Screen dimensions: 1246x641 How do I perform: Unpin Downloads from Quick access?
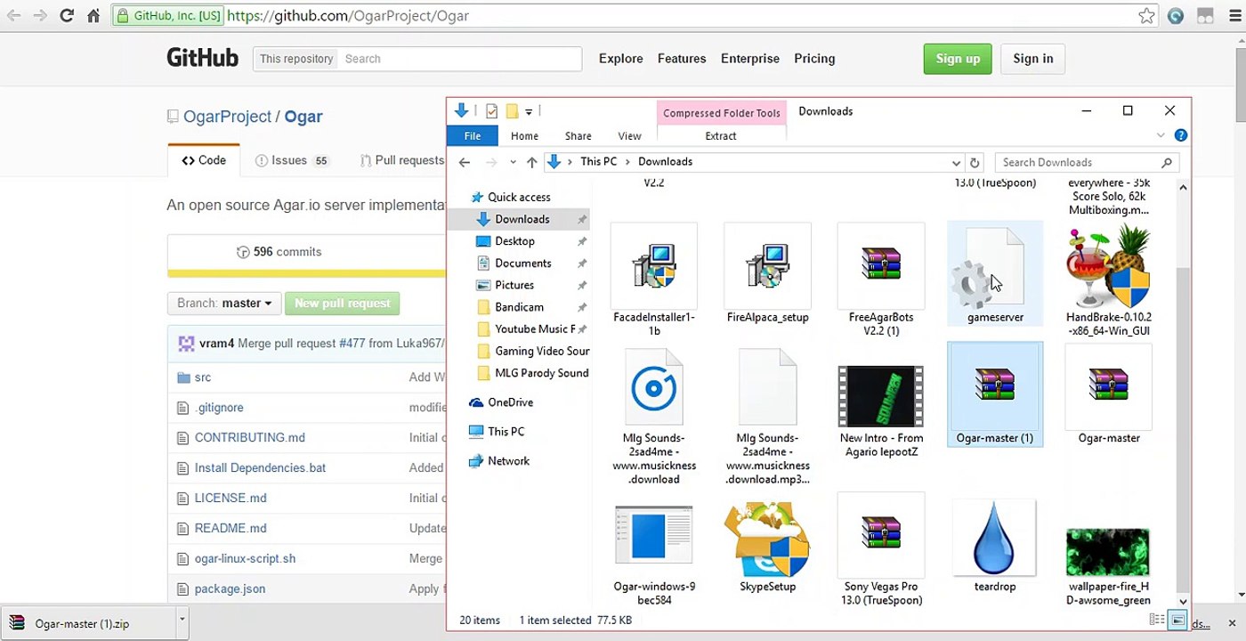[582, 219]
